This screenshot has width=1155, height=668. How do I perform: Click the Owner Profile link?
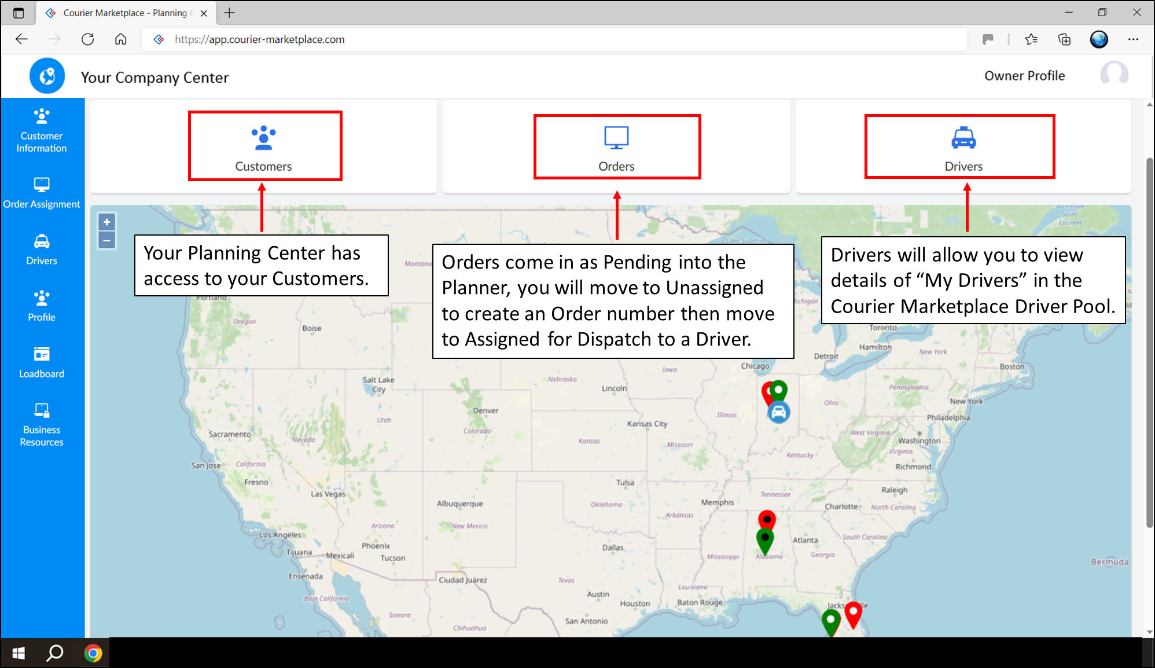(1024, 76)
